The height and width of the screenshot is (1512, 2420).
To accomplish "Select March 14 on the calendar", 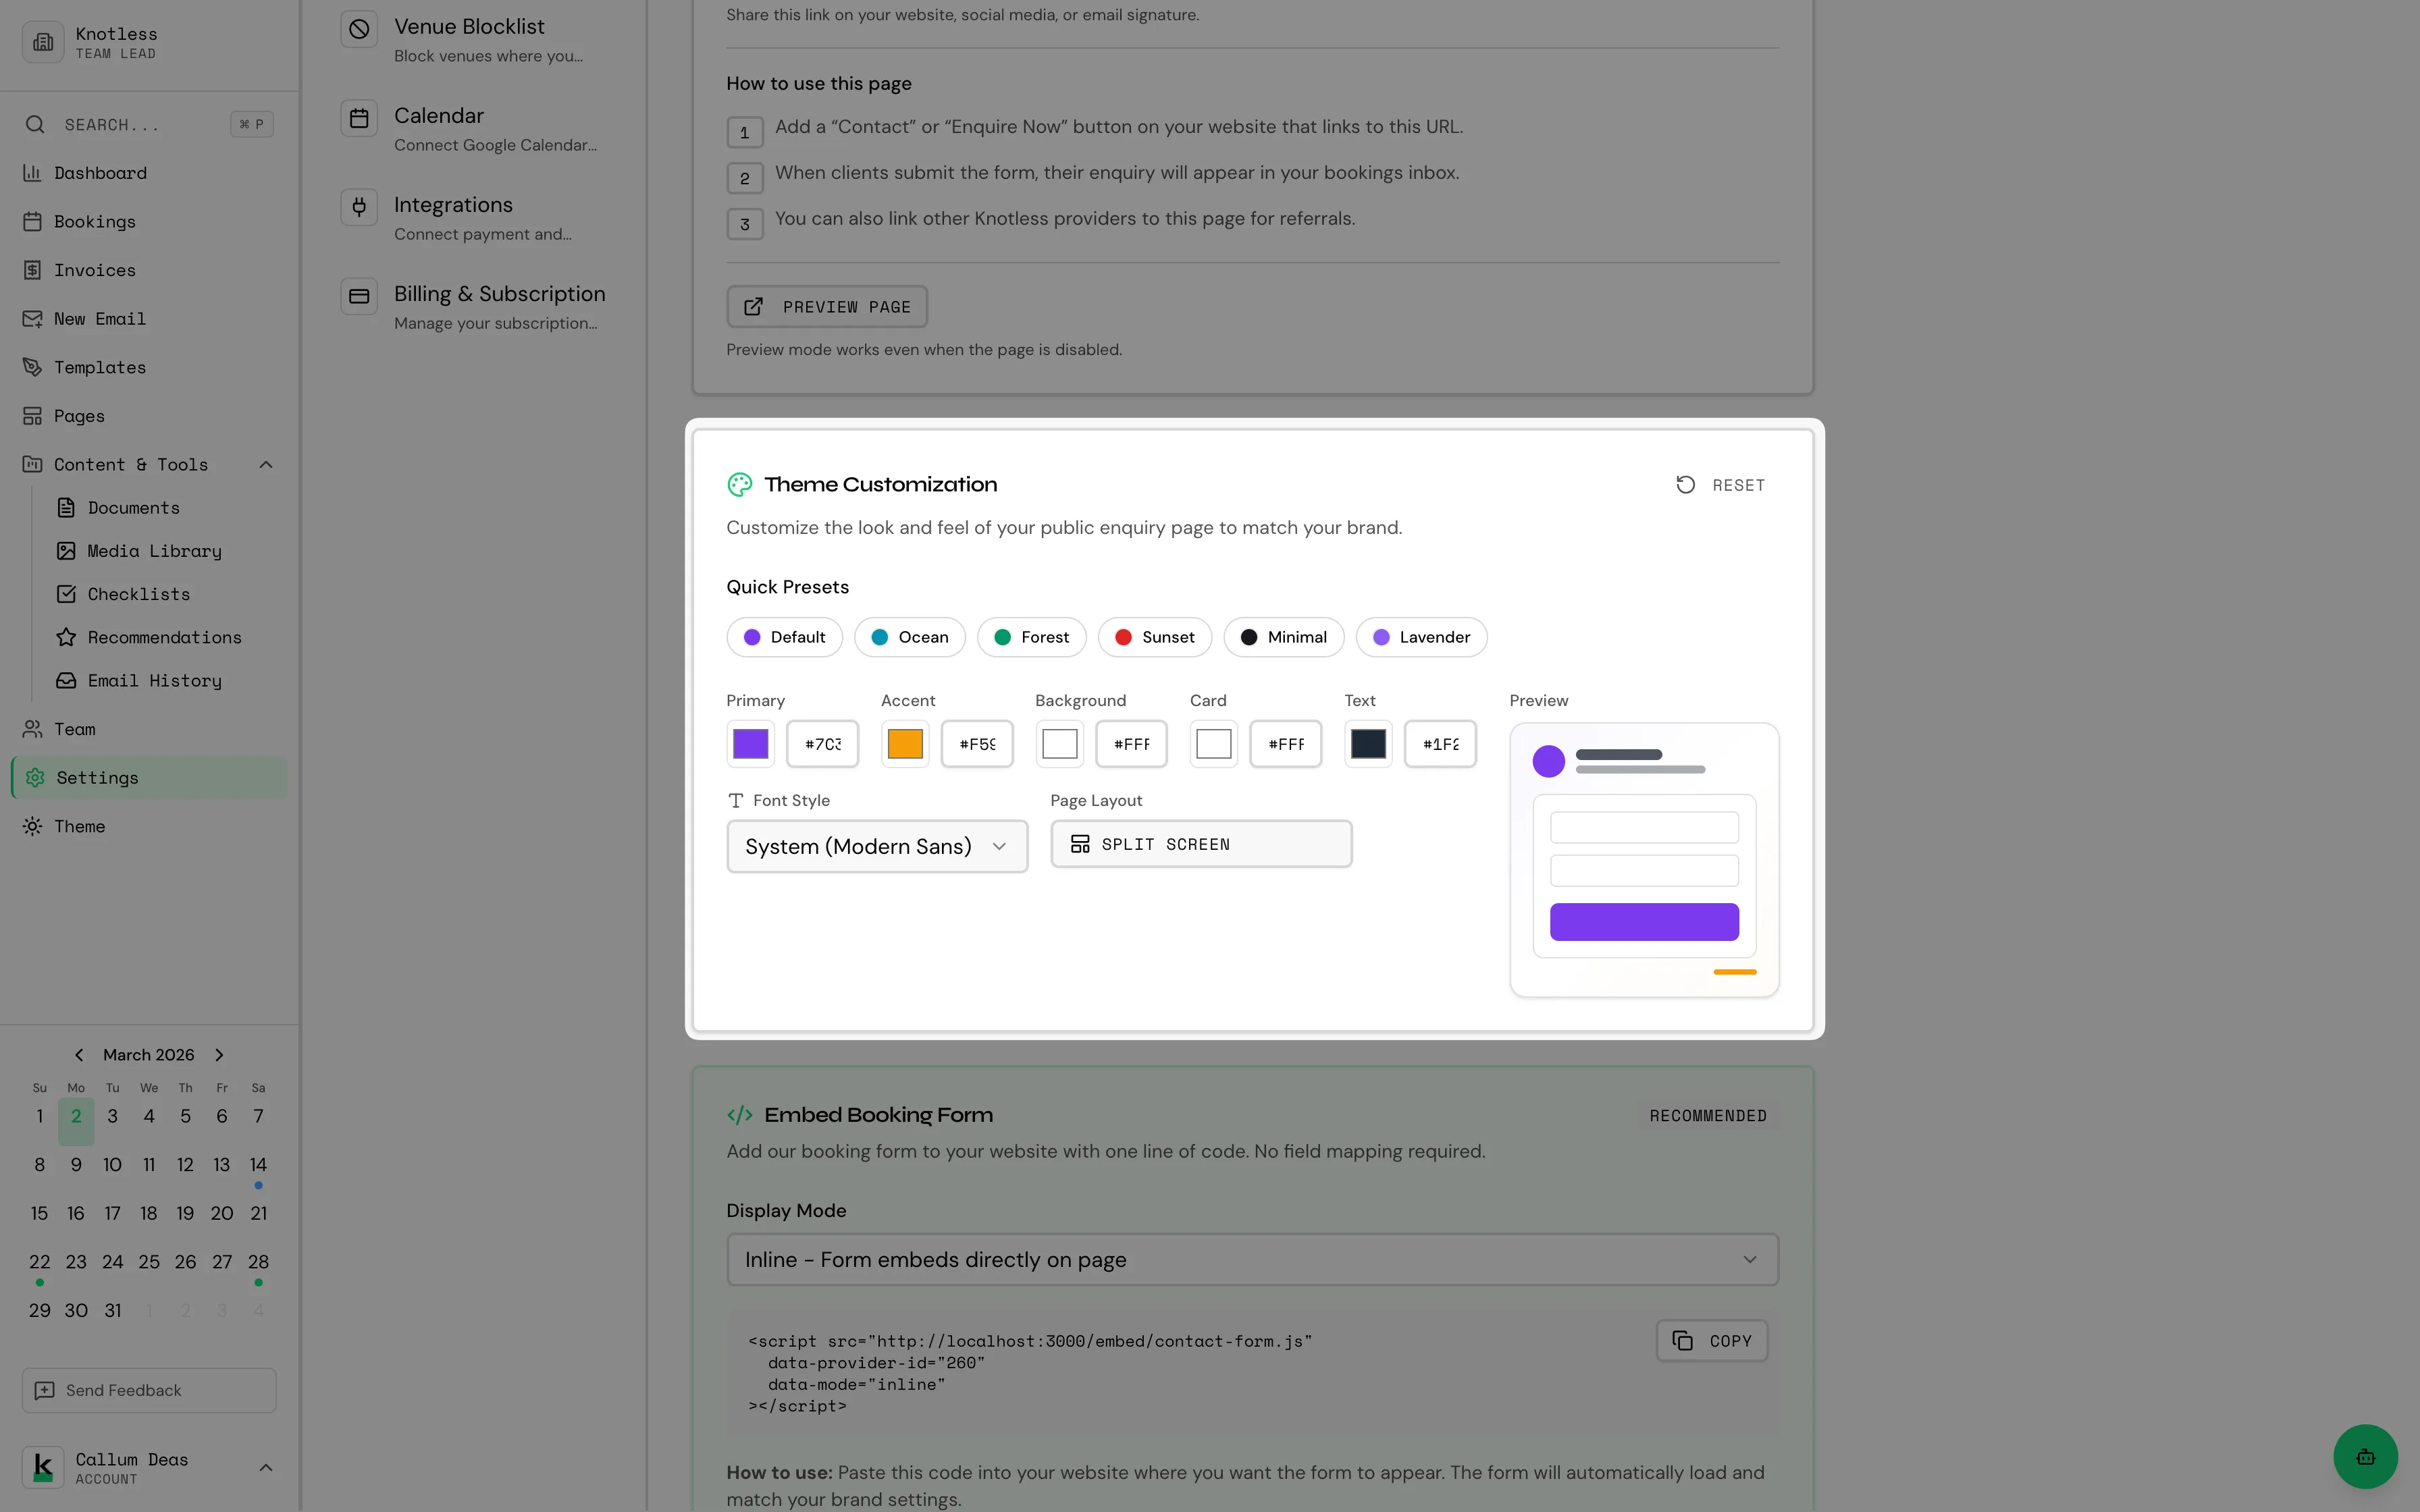I will click(258, 1164).
